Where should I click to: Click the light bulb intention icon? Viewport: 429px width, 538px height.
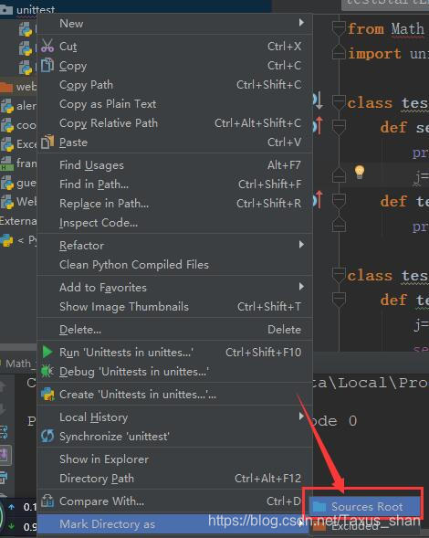click(360, 172)
